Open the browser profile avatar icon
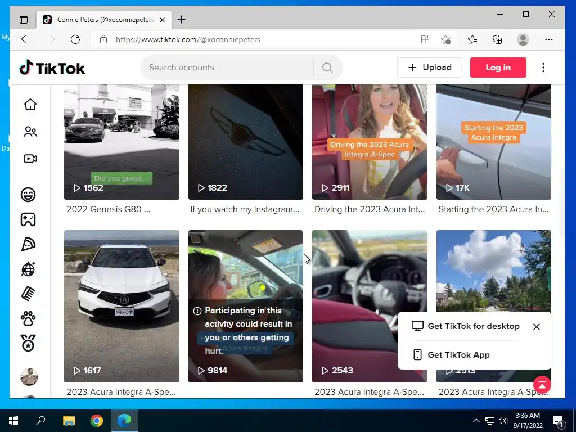Image resolution: width=576 pixels, height=432 pixels. 523,39
